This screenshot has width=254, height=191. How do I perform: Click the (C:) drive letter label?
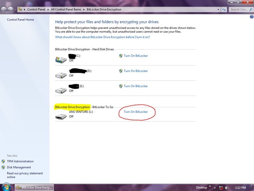coord(78,56)
